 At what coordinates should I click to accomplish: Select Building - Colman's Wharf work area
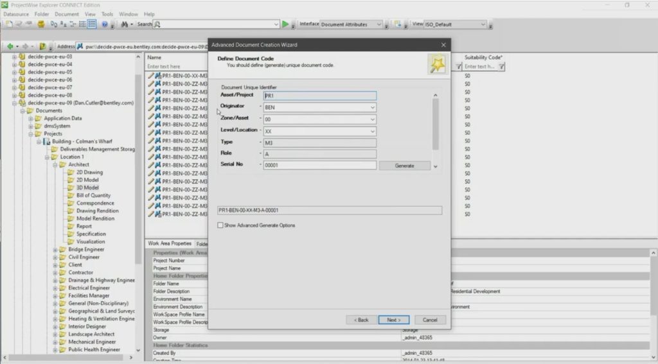[82, 141]
